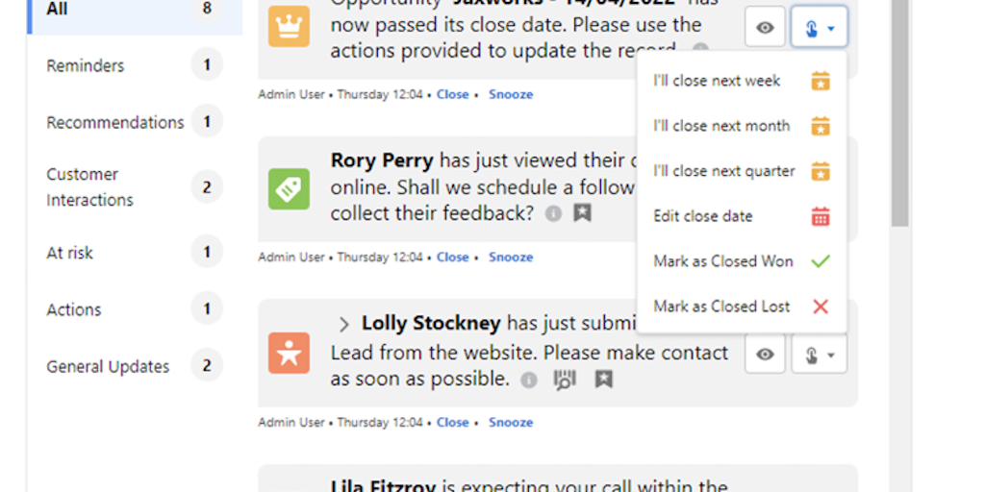This screenshot has width=985, height=492.
Task: Expand the Lolly Stockney notification chevron
Action: [344, 325]
